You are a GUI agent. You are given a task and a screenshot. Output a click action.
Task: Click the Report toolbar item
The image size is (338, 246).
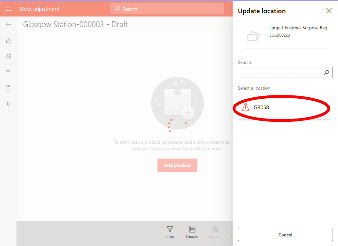(x=215, y=232)
